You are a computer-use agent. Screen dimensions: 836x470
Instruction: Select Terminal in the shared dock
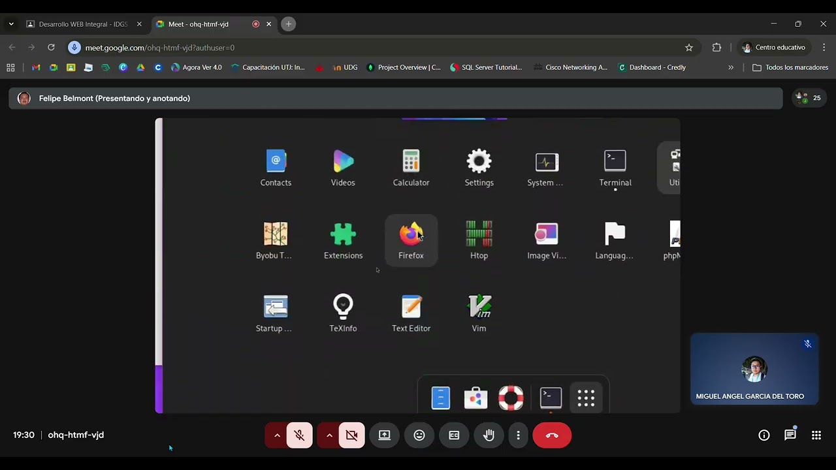[551, 397]
